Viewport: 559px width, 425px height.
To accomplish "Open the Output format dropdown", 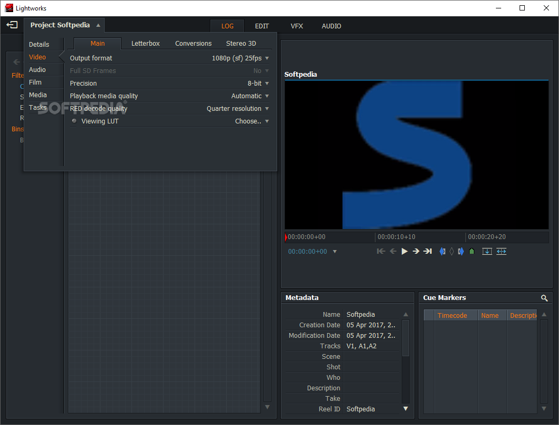I will pos(267,58).
